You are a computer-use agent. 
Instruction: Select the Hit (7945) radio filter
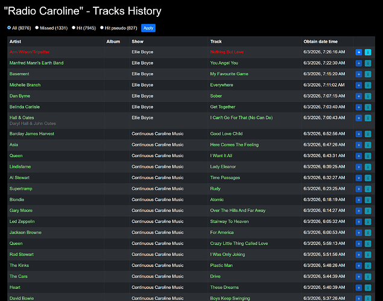click(74, 28)
